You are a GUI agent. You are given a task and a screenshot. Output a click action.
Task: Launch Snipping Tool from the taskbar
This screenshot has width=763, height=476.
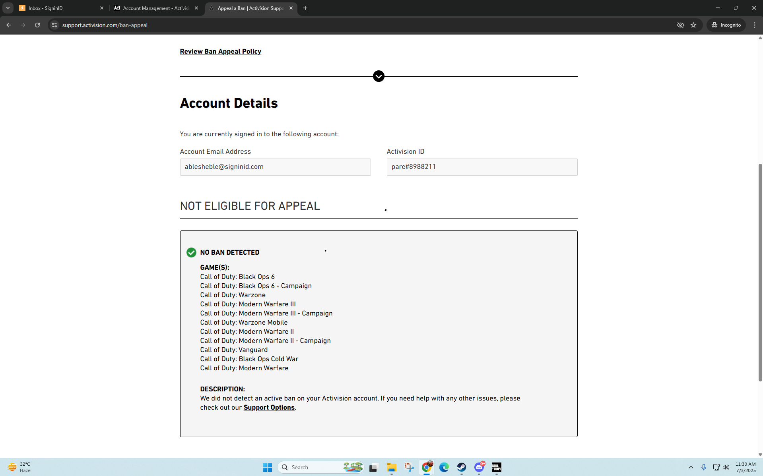(409, 467)
